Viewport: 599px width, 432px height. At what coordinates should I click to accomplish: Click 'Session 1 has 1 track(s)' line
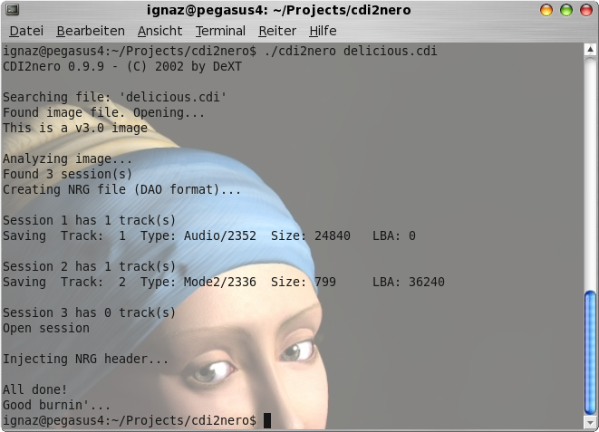89,220
